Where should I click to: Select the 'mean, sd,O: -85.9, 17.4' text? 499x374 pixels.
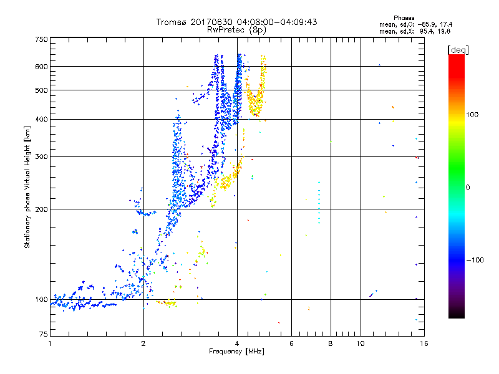tap(415, 24)
